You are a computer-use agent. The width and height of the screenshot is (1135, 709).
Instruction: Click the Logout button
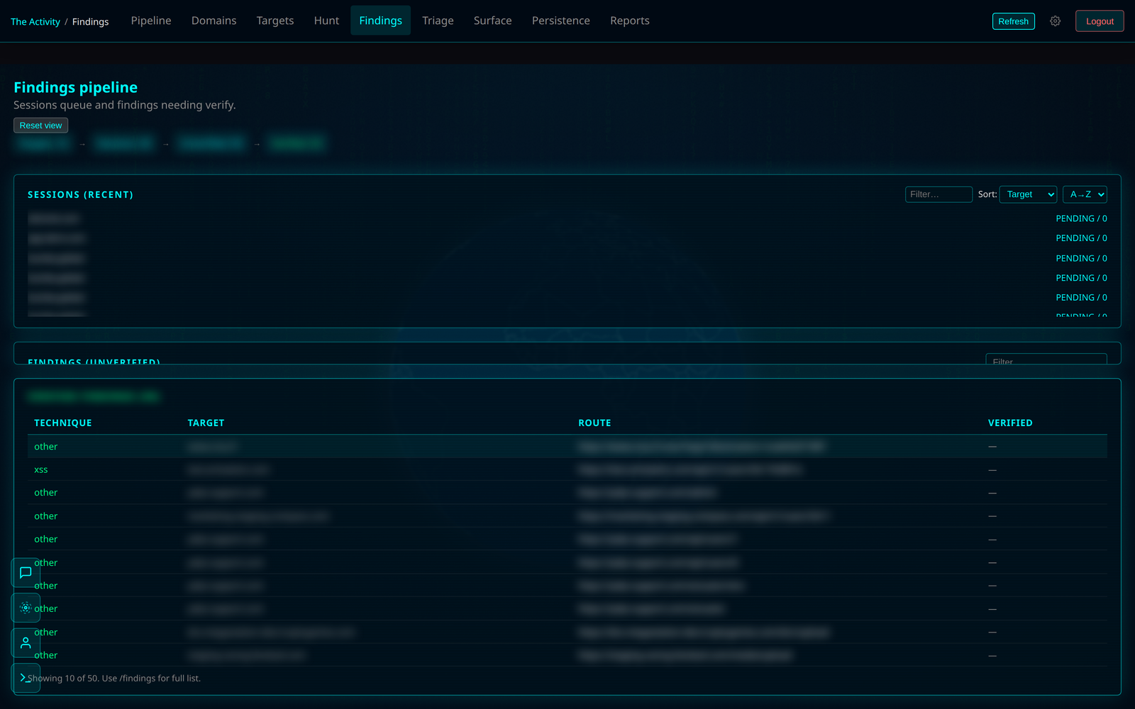pos(1100,21)
